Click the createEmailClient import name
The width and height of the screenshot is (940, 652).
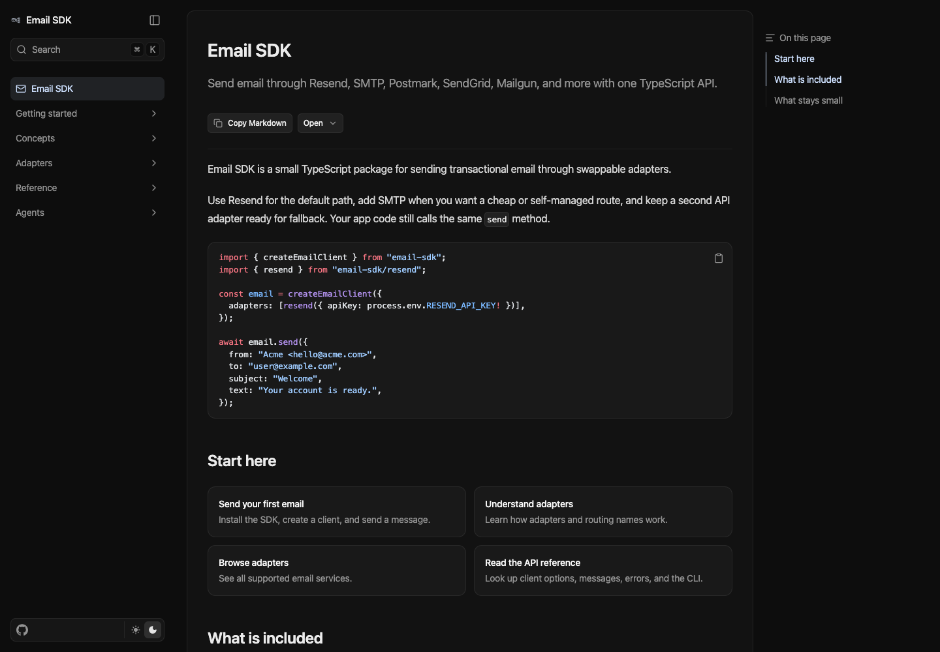tap(305, 258)
